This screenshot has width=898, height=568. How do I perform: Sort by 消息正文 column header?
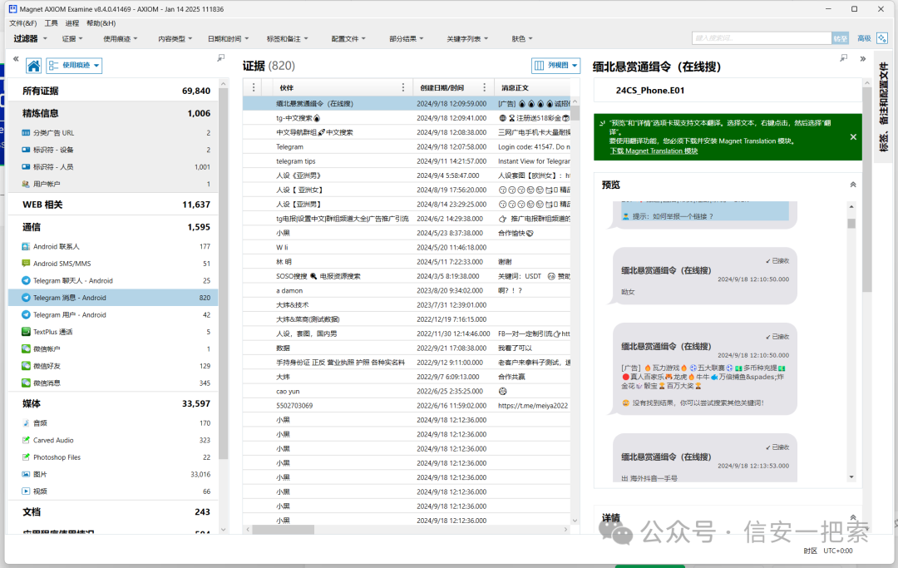[x=515, y=88]
